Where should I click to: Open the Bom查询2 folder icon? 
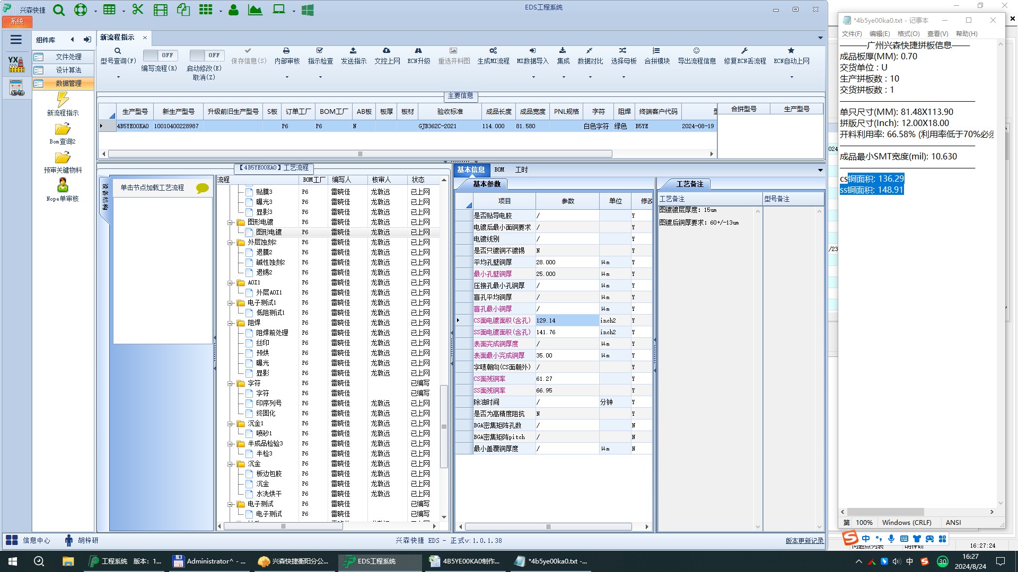click(63, 129)
